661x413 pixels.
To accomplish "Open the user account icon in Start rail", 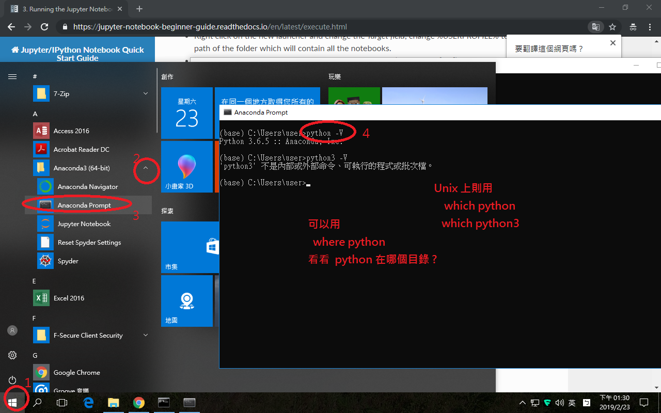I will coord(12,330).
